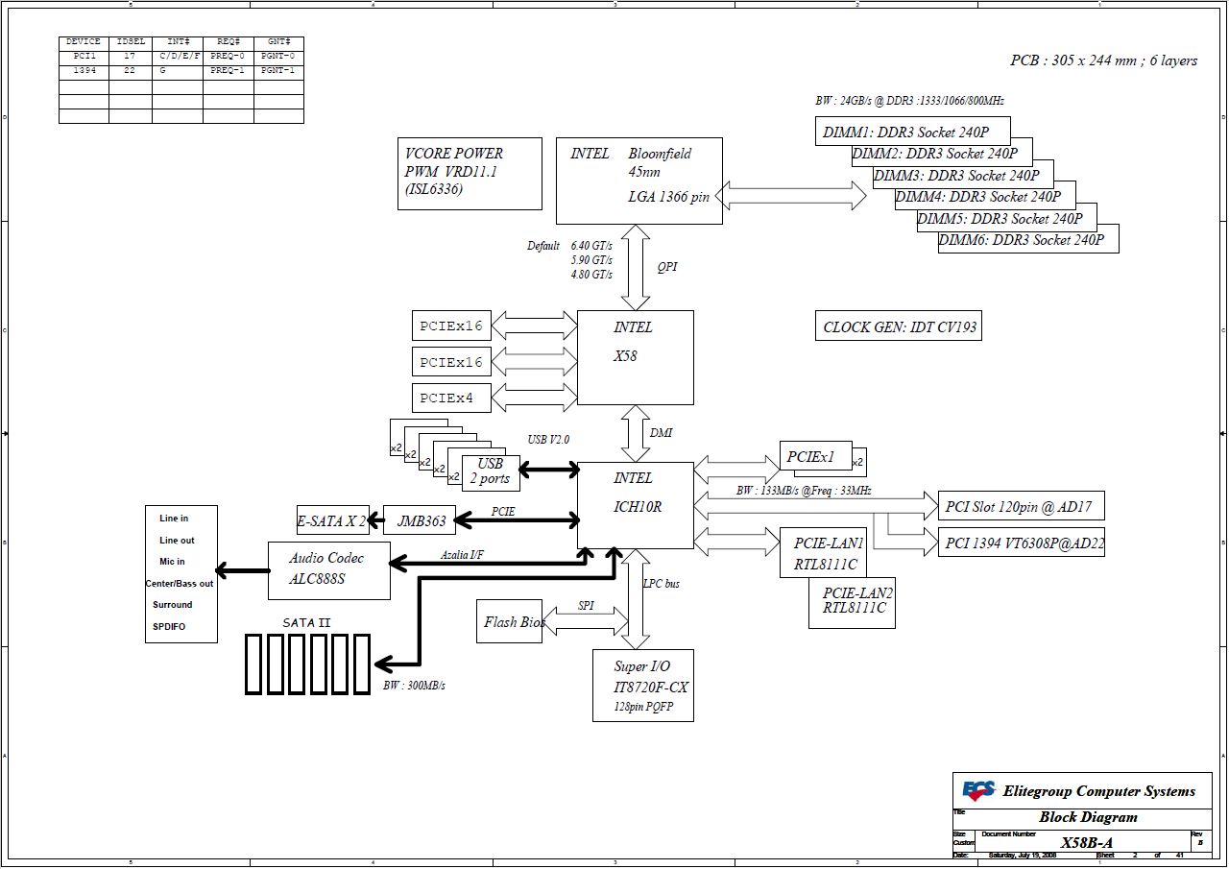This screenshot has height=869, width=1229.
Task: Click the "INT#" table header cell
Action: (178, 42)
